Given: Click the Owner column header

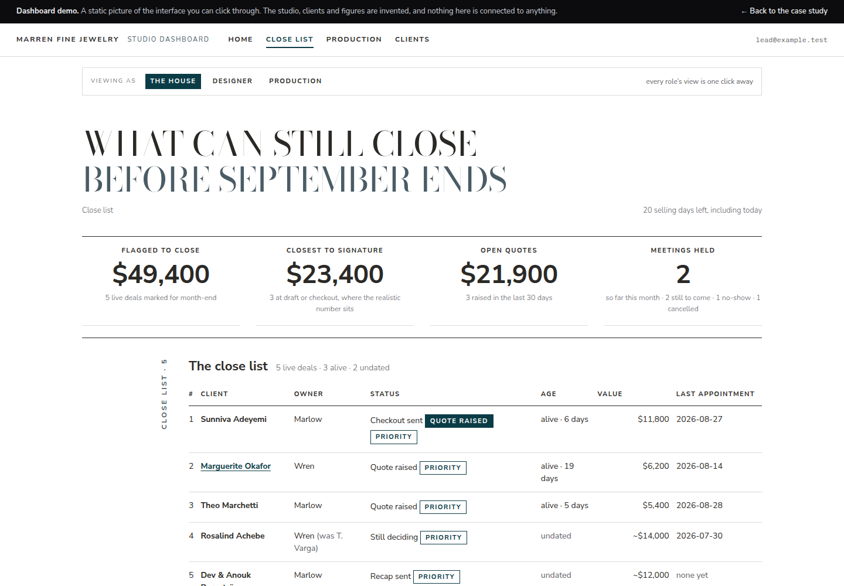Looking at the screenshot, I should 309,394.
